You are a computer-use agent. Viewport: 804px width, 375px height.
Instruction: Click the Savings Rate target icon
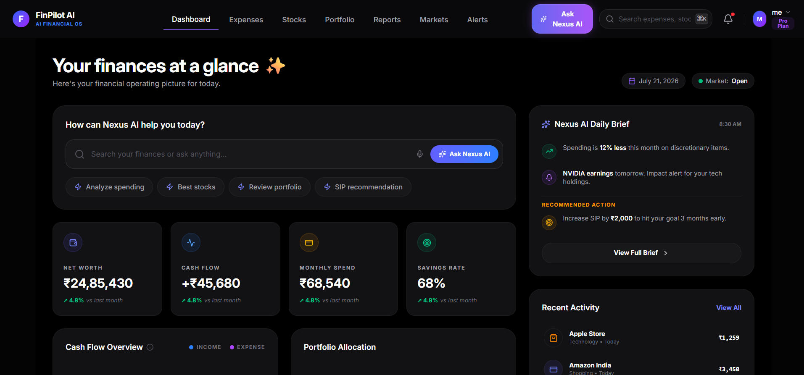427,243
